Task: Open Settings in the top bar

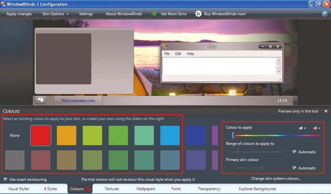Action: [86, 14]
